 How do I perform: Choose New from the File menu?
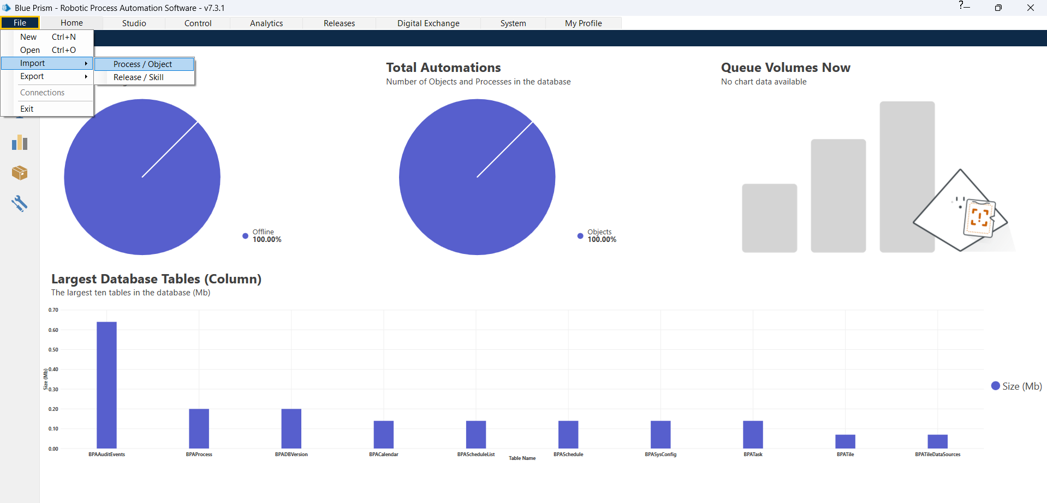(47, 37)
